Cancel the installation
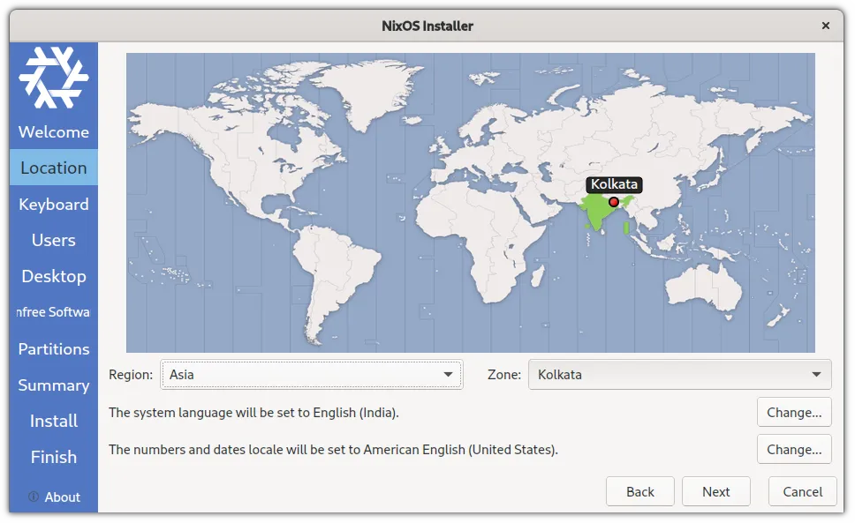This screenshot has width=855, height=523. [802, 492]
